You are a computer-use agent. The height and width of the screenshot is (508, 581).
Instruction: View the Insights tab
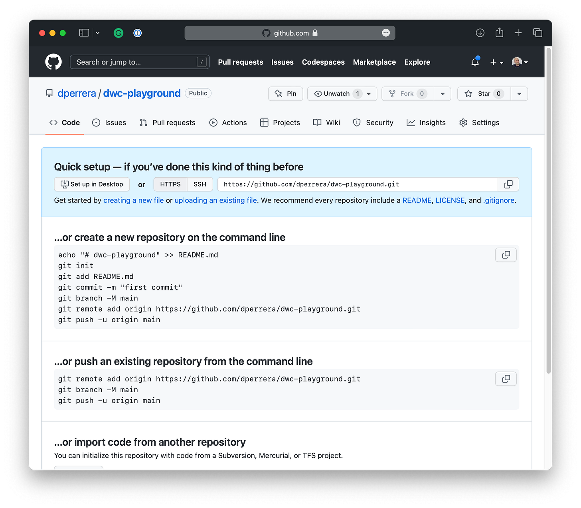click(426, 123)
